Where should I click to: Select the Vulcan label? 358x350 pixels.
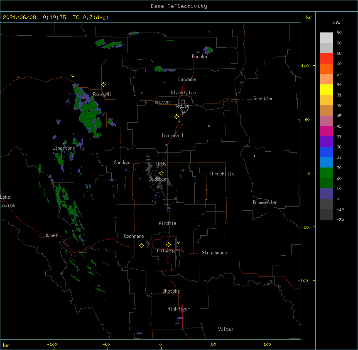[x=226, y=329]
